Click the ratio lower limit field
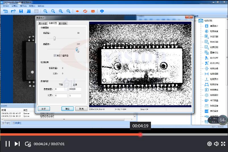This screenshot has width=228, height=152. [61, 96]
